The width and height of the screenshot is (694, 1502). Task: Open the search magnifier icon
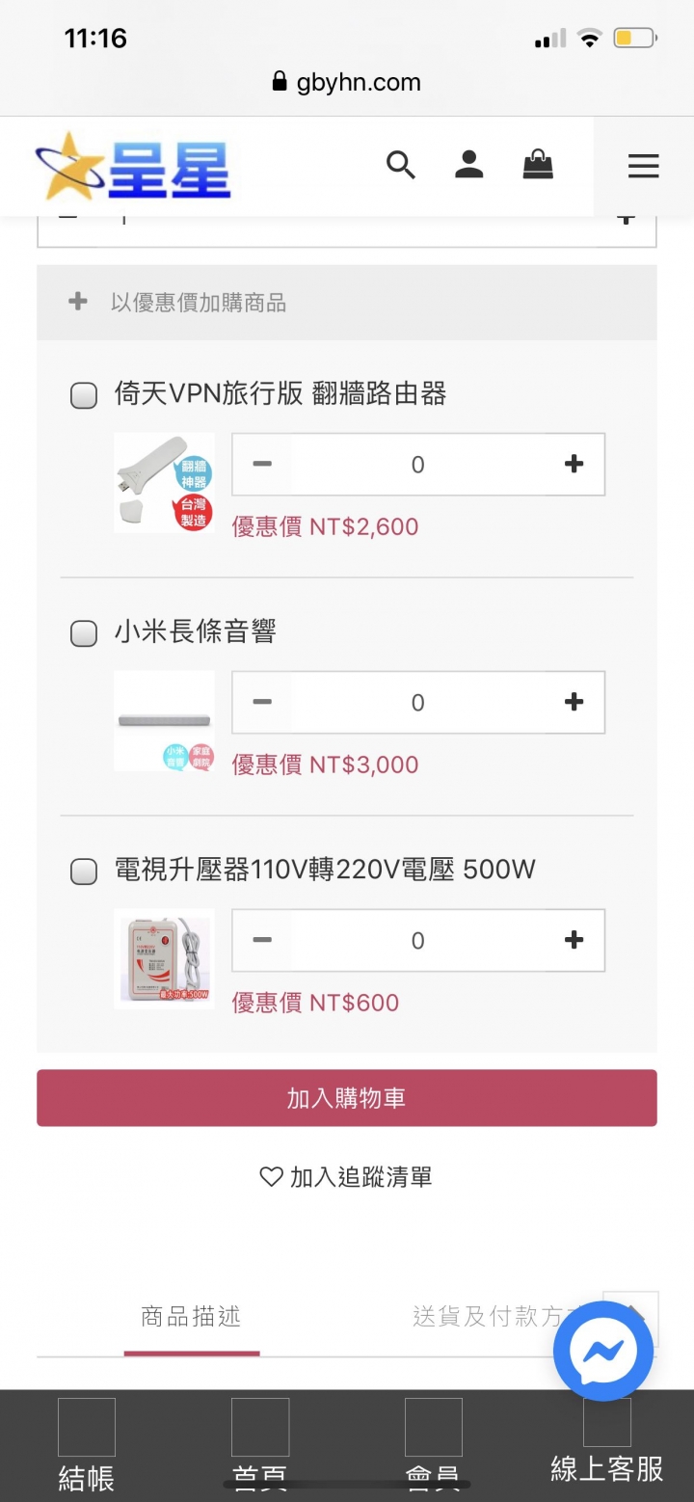(400, 165)
